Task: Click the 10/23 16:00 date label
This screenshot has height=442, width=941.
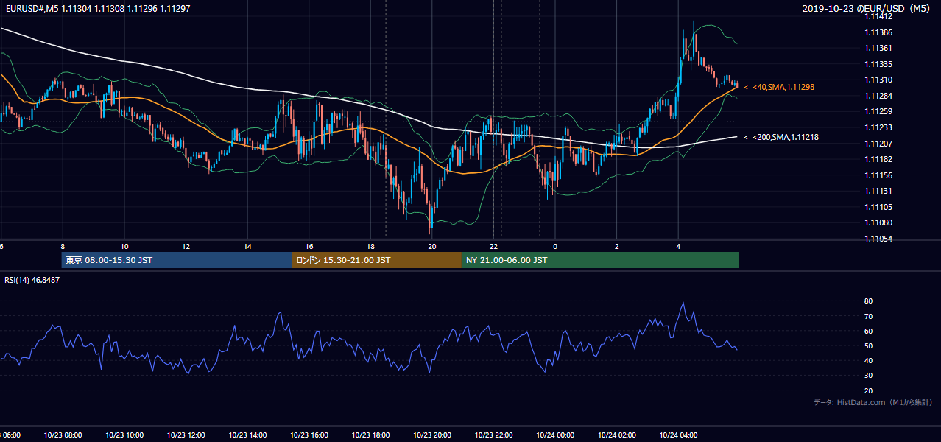Action: click(x=309, y=435)
